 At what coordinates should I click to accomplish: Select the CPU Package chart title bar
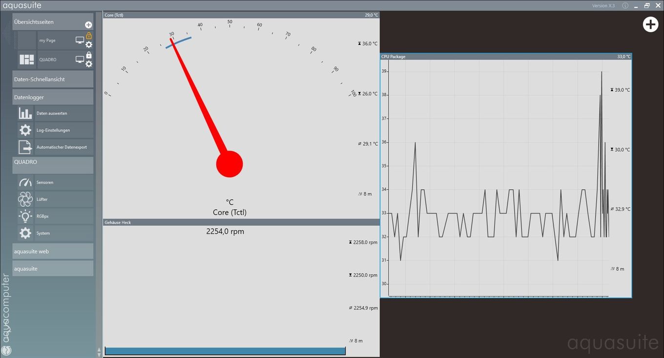506,57
